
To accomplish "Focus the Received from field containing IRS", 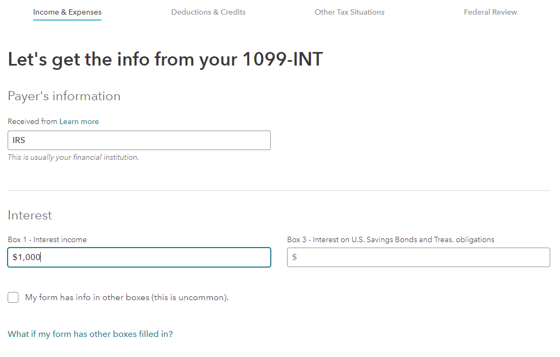I will tap(139, 140).
